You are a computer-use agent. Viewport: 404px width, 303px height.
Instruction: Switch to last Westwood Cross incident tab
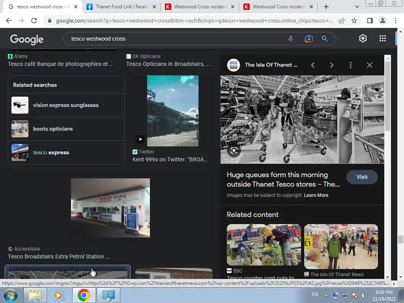pos(278,7)
